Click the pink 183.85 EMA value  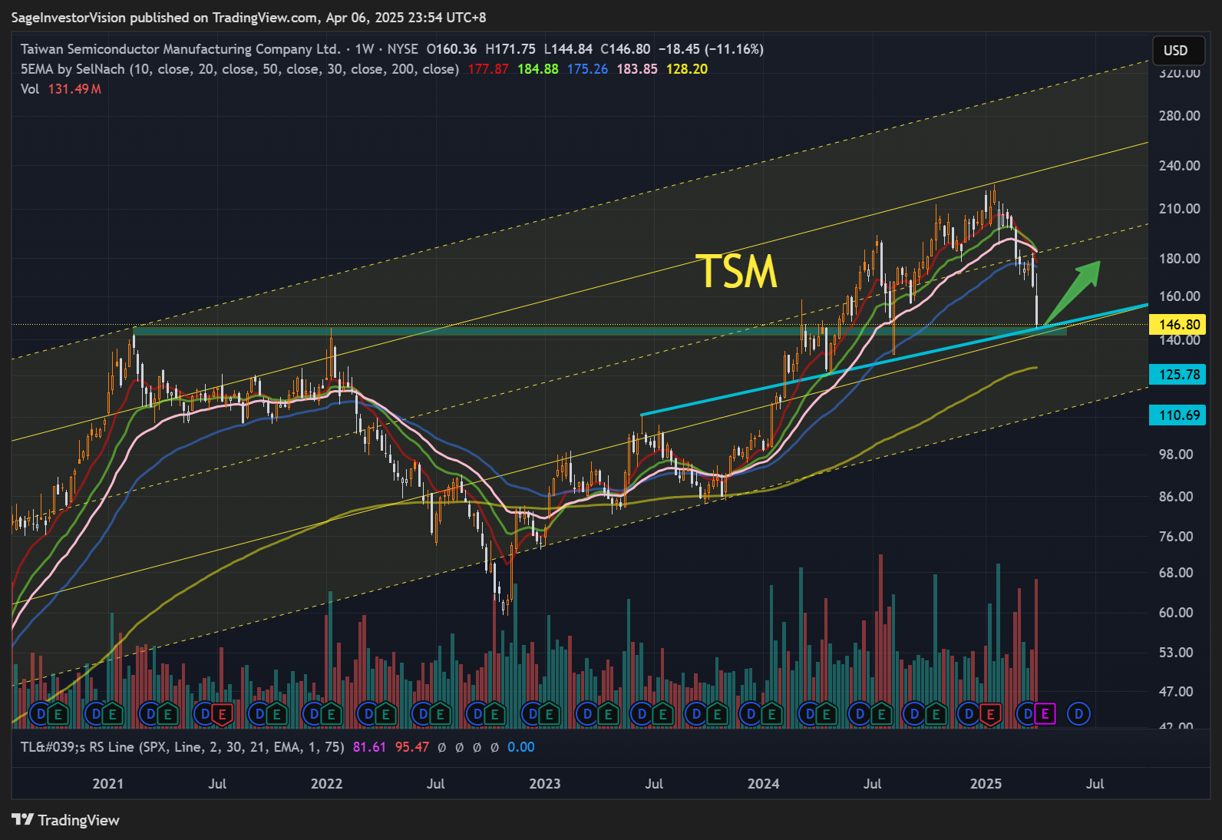tap(637, 69)
